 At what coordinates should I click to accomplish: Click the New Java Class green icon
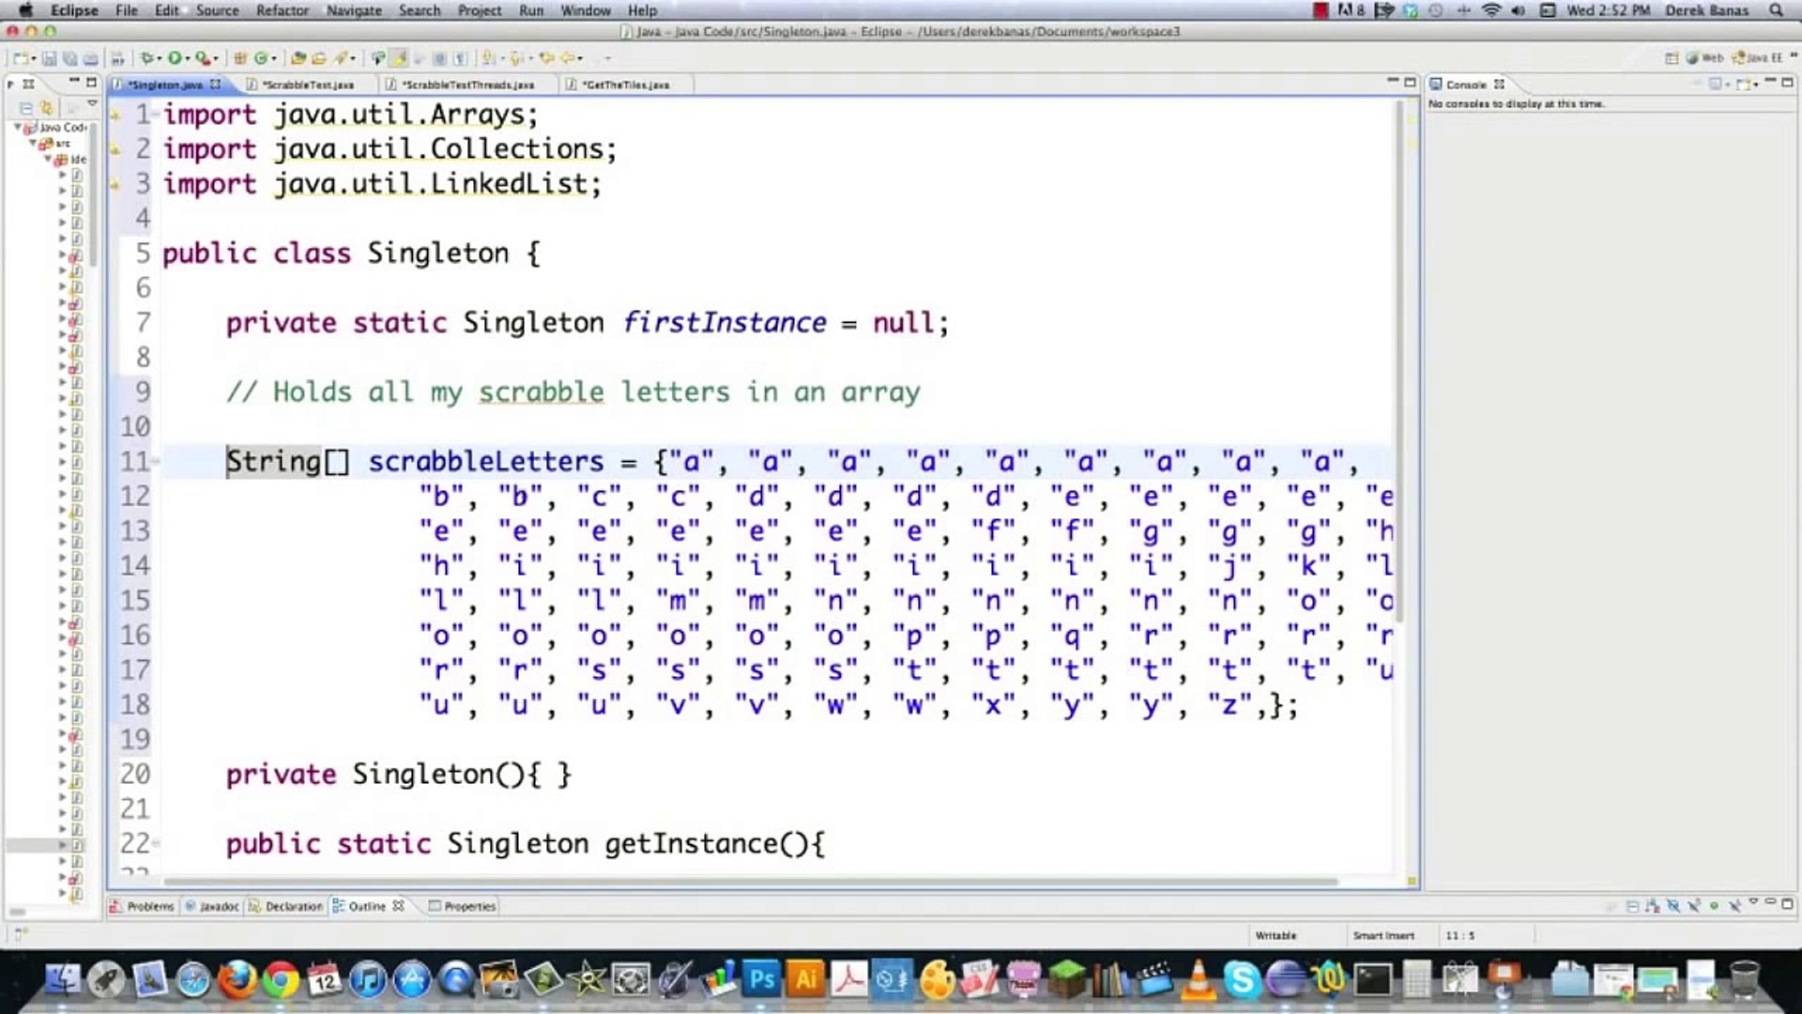coord(260,58)
